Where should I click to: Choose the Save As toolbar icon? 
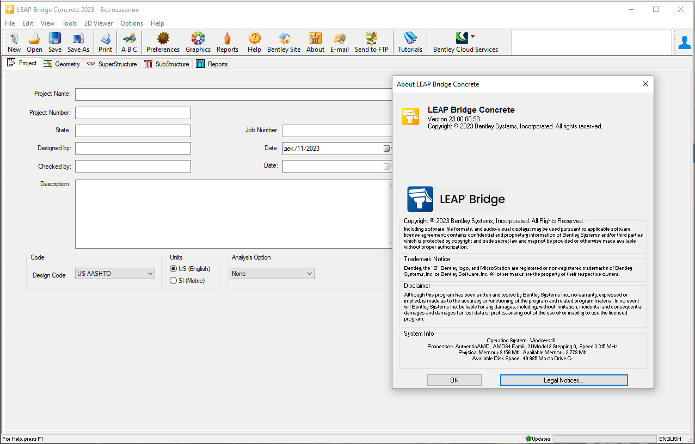78,42
